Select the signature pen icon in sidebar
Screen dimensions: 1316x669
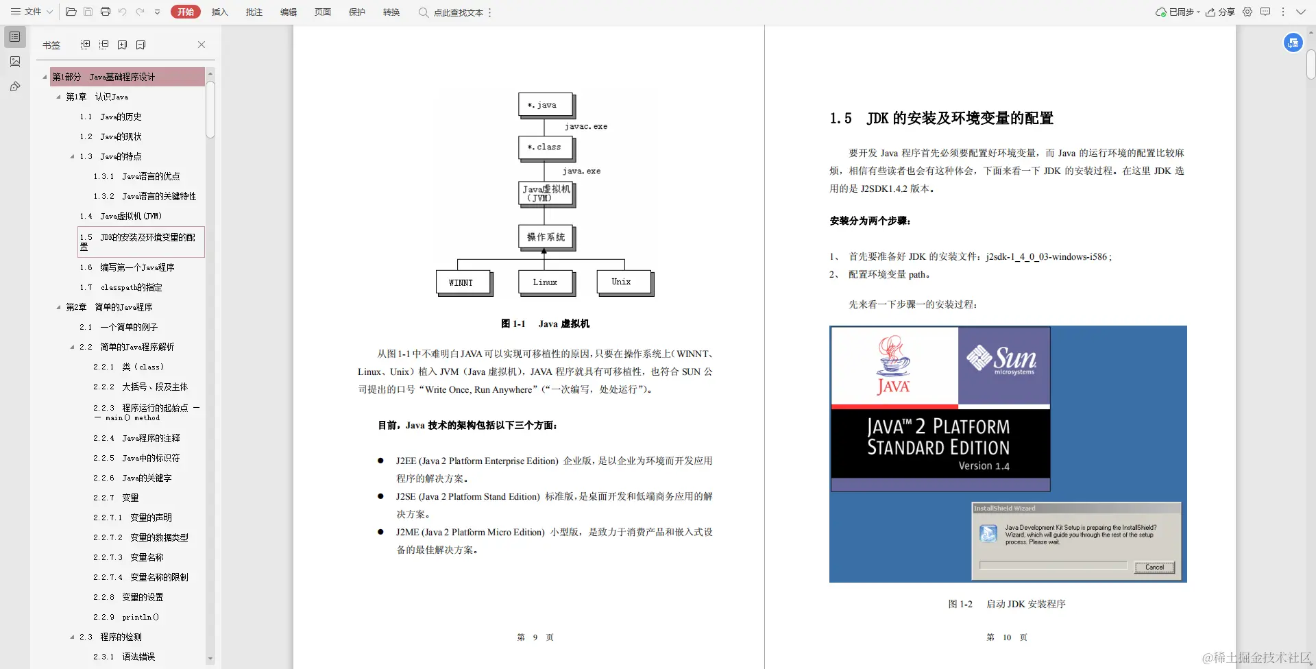click(15, 86)
